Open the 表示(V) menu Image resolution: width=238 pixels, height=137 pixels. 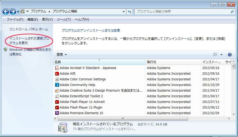coord(47,19)
